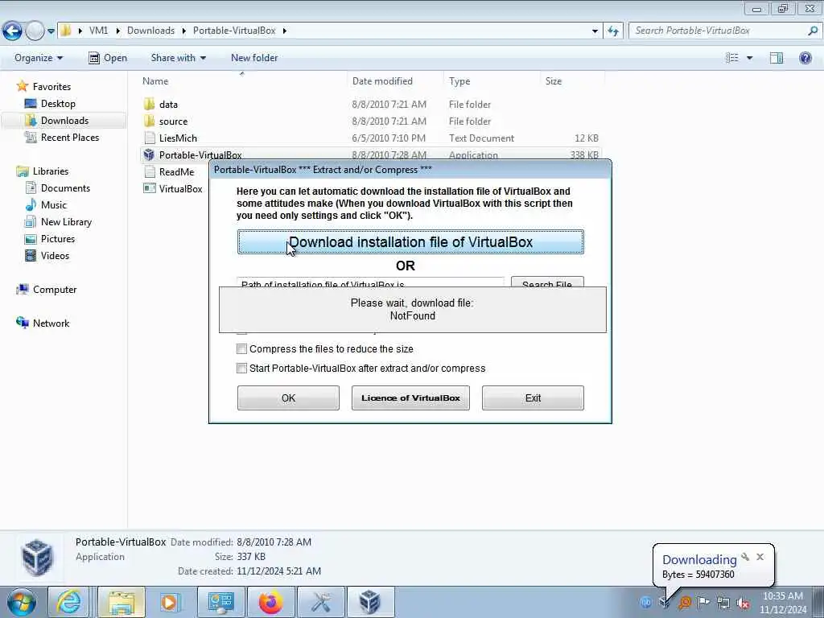This screenshot has width=824, height=618.
Task: Click the wrench icon in Downloading balloon
Action: (744, 557)
